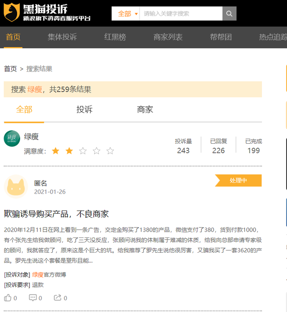Click the thumbs-up like icon

click(8, 298)
